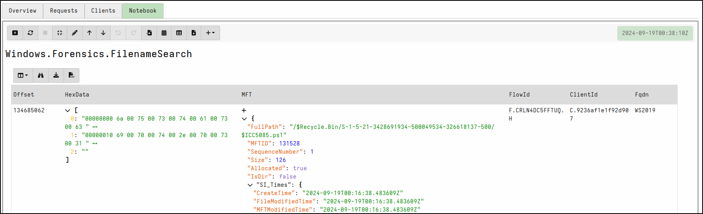703x214 pixels.
Task: Click the cancel cell X icon
Action: click(15, 33)
